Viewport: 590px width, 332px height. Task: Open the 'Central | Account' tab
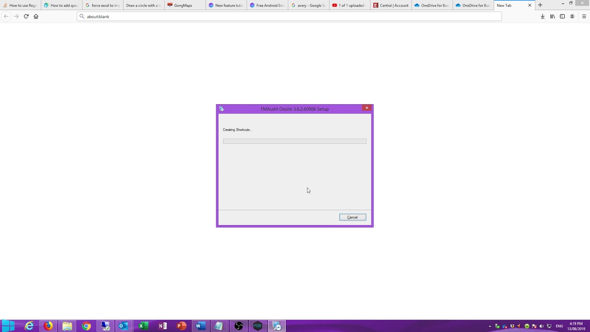pos(390,6)
